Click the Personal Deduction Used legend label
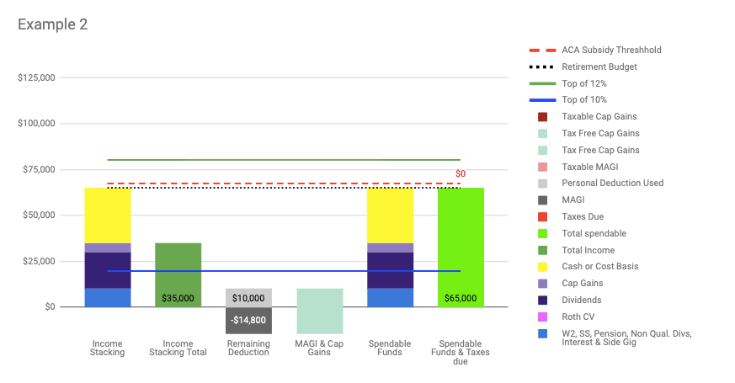This screenshot has height=383, width=735. [x=612, y=184]
